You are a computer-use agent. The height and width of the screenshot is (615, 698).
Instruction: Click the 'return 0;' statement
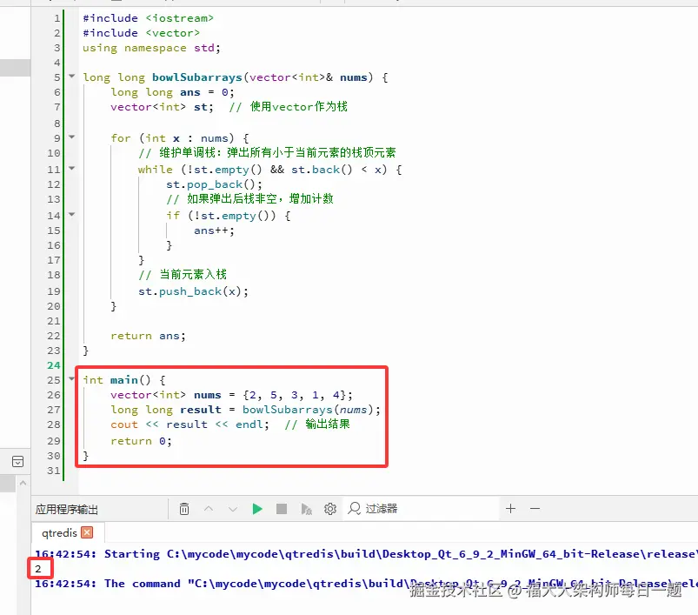click(141, 441)
